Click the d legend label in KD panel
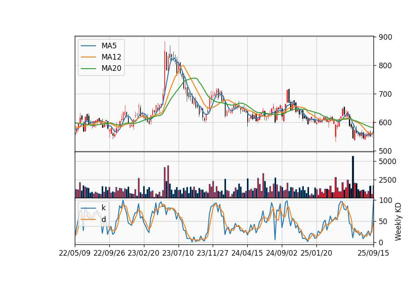The height and width of the screenshot is (298, 415). click(103, 219)
